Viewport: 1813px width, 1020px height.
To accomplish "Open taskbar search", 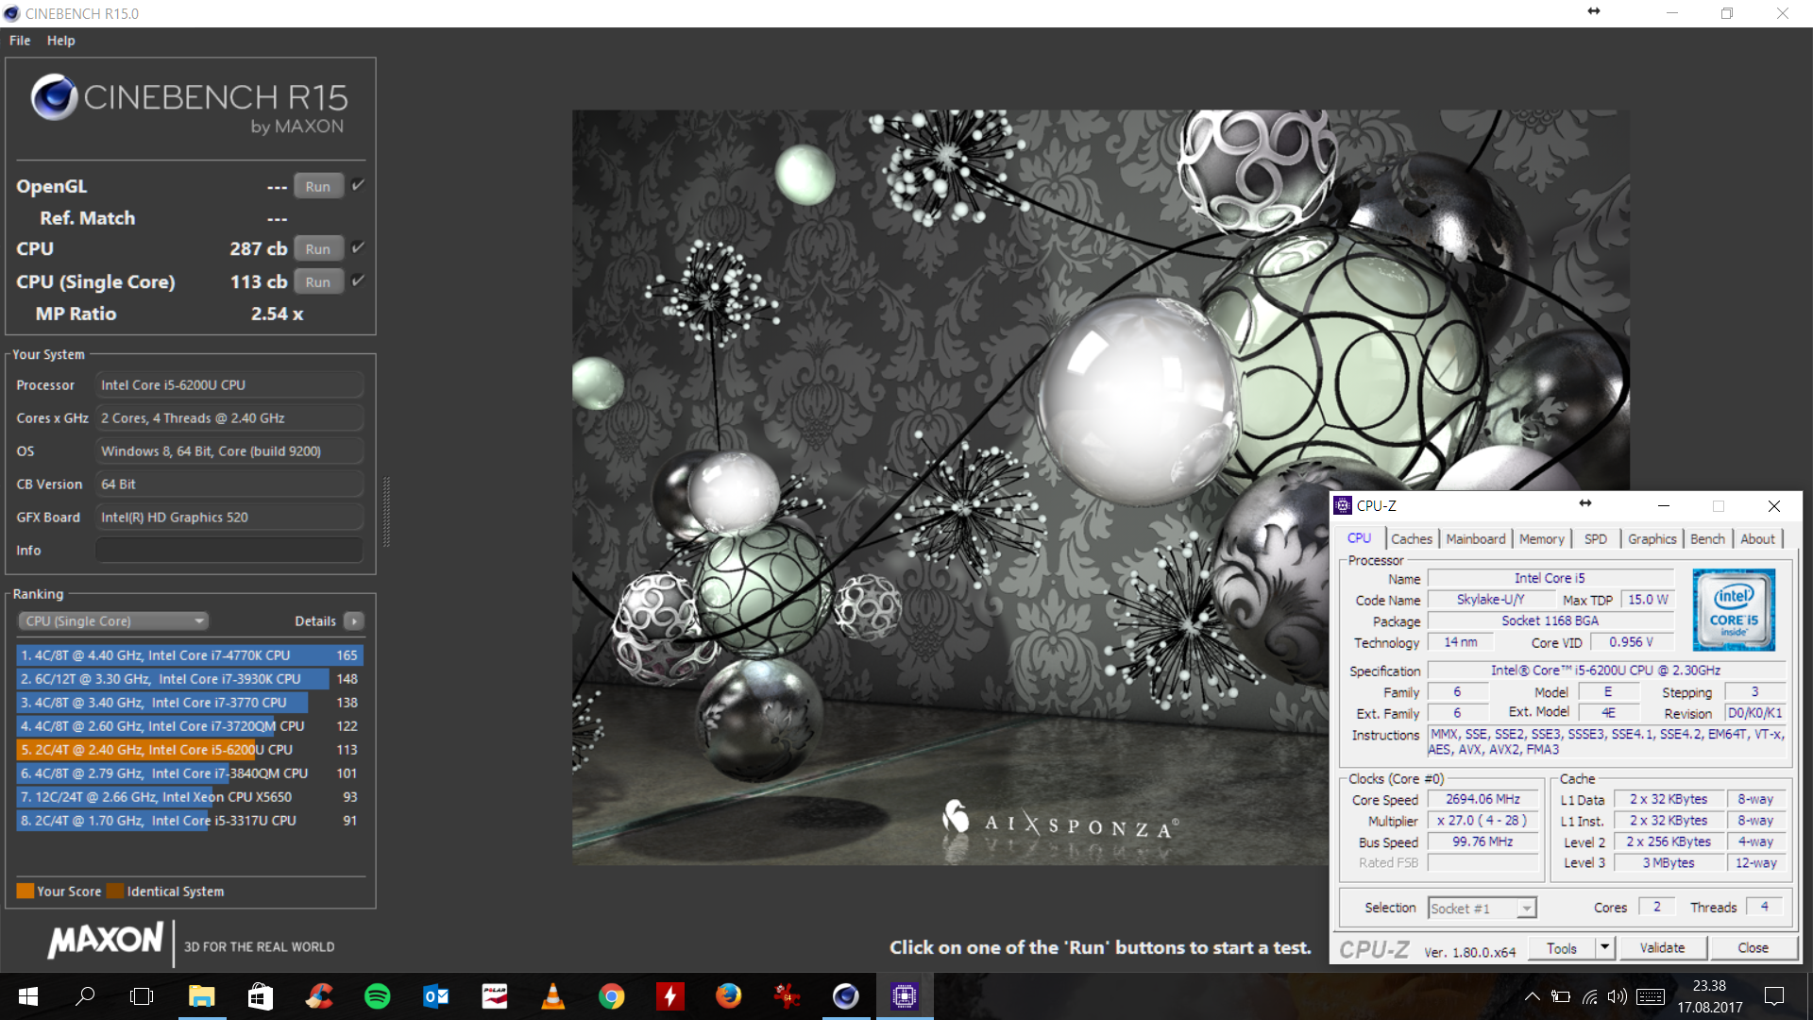I will click(85, 995).
